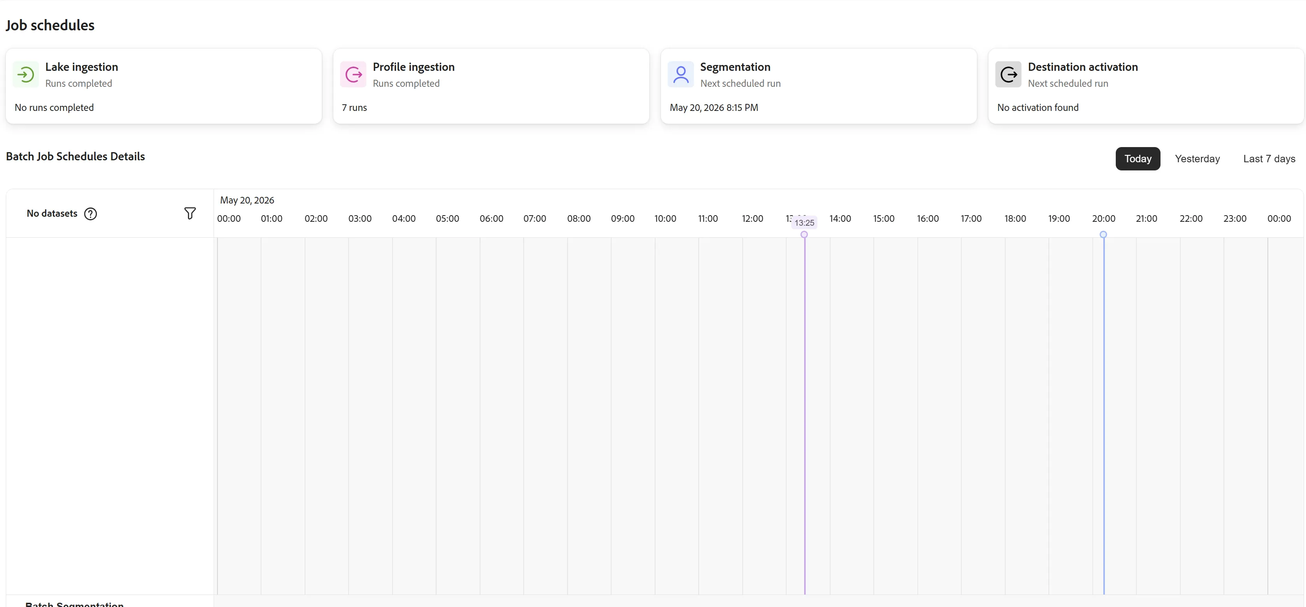Click the 03:00 hour label
1306x607 pixels.
pyautogui.click(x=359, y=219)
